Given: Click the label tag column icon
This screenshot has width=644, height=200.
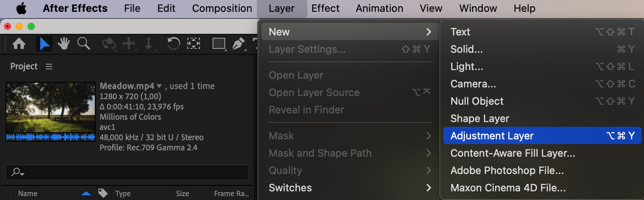Looking at the screenshot, I should 103,193.
